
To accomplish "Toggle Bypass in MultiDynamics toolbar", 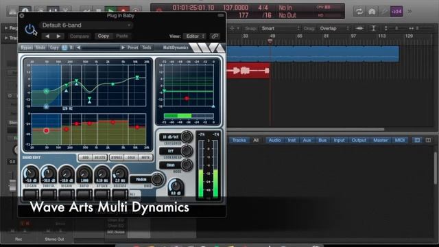I will point(27,47).
